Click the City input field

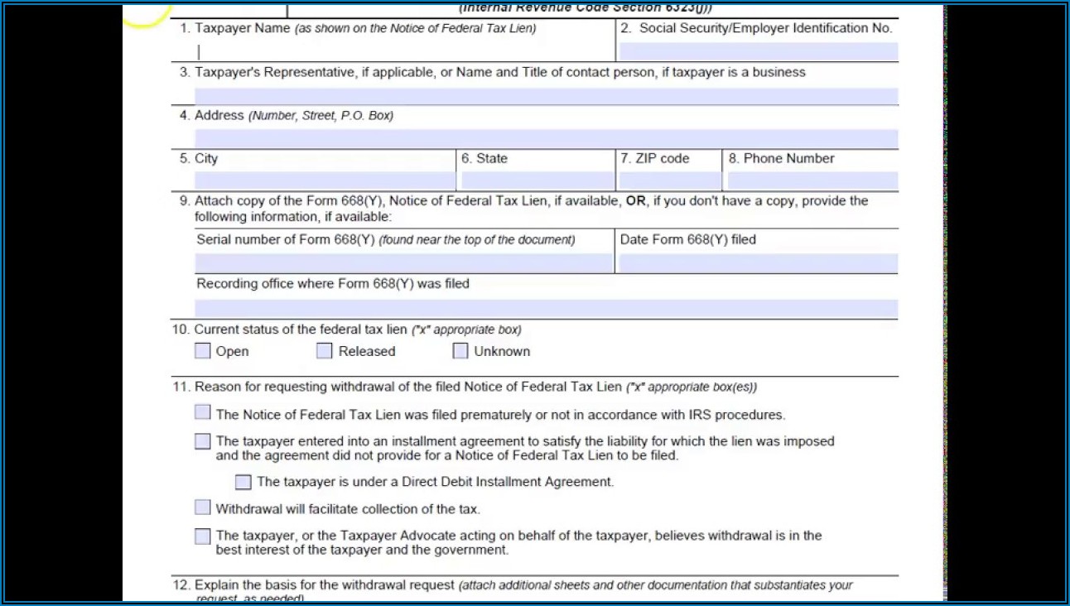click(x=325, y=180)
